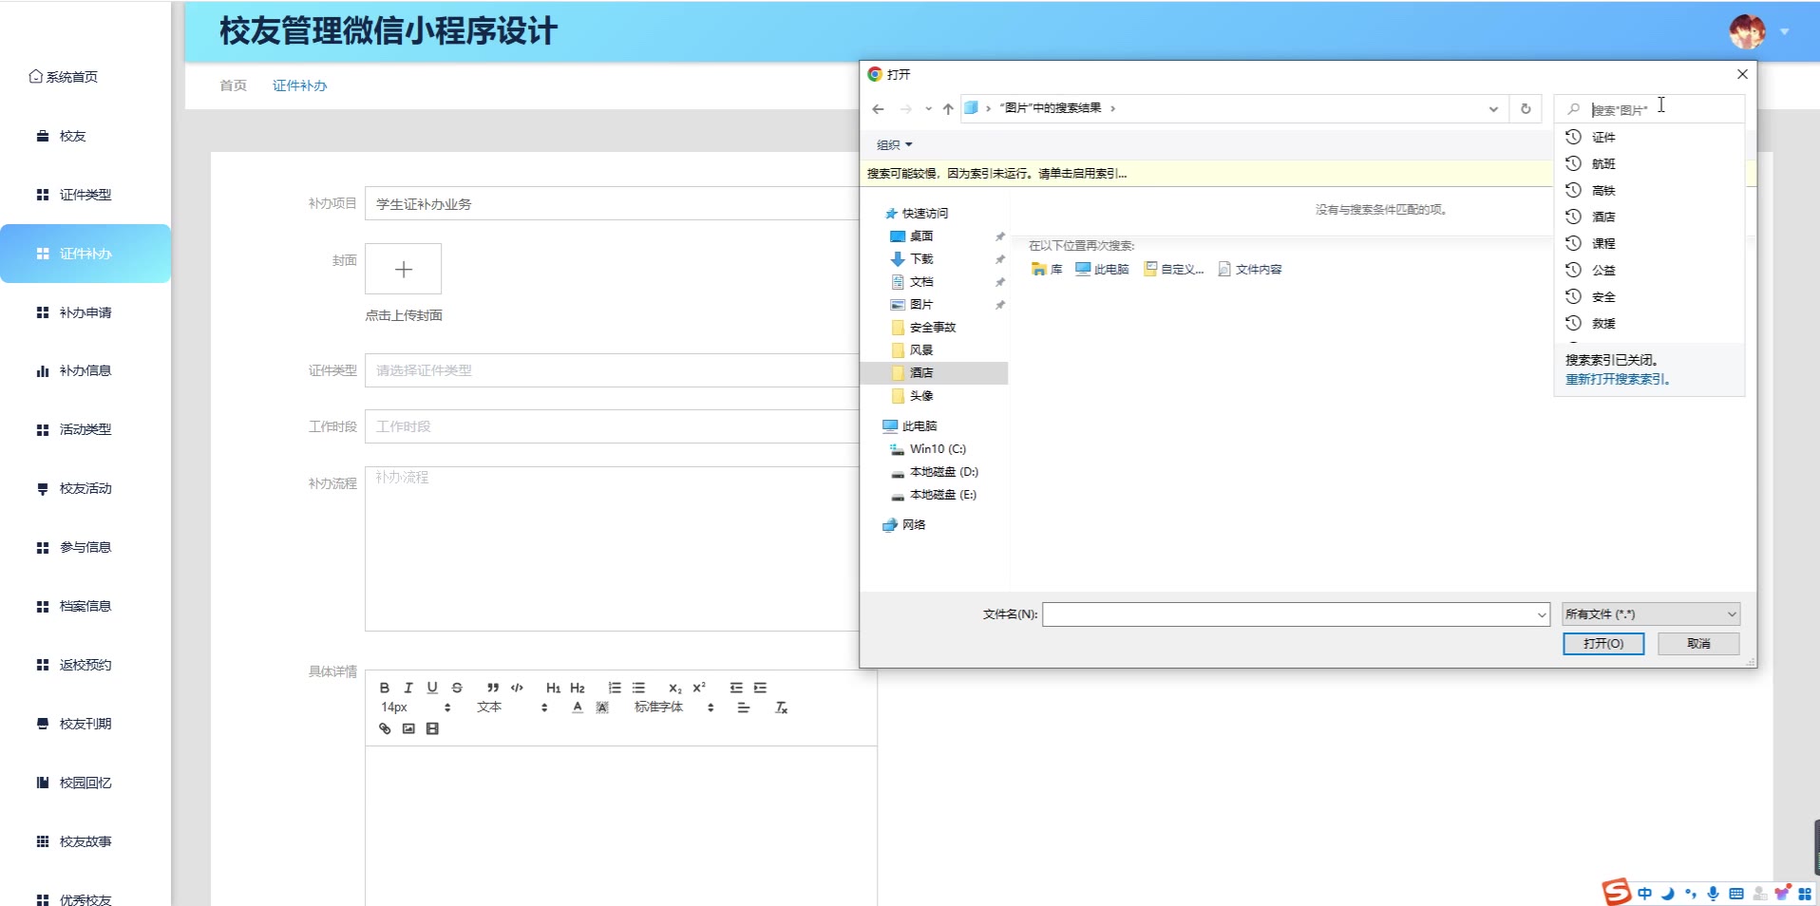Toggle strikethrough formatting in the editor

click(457, 688)
